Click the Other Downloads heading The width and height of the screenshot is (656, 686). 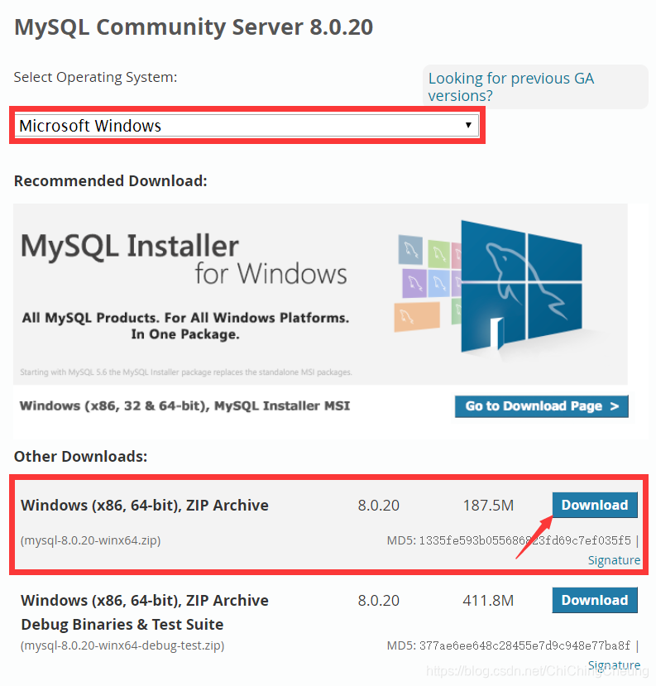(x=80, y=456)
